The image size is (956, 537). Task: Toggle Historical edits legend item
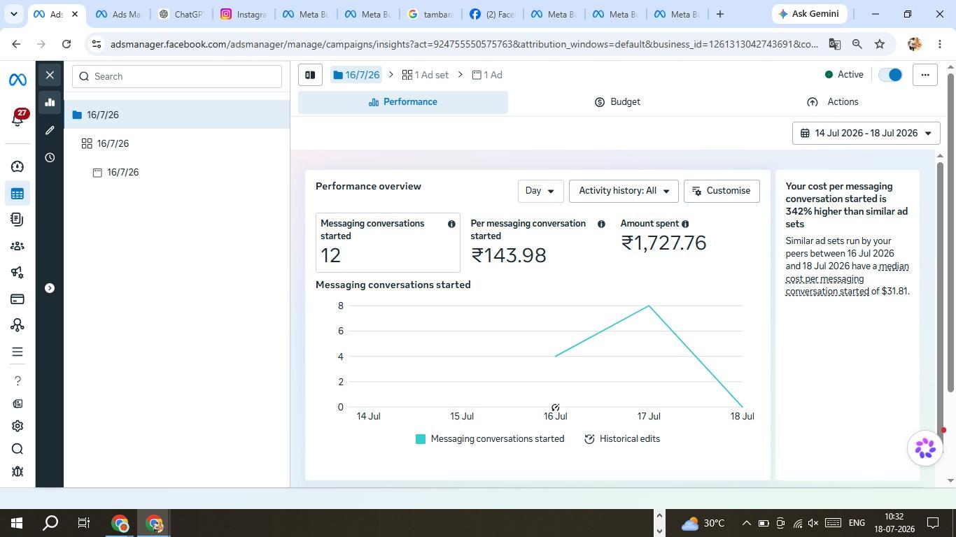(x=622, y=439)
